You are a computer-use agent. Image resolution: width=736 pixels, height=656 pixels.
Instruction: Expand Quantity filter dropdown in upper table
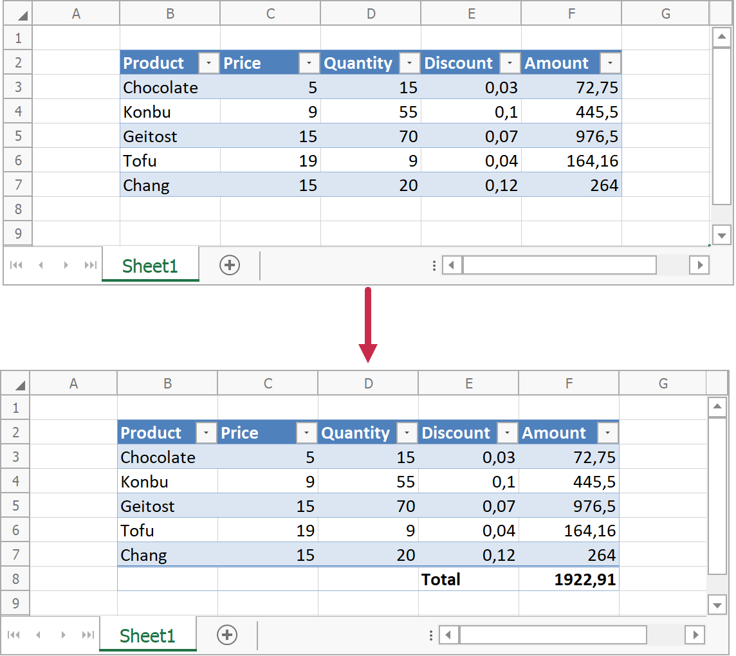[x=409, y=63]
